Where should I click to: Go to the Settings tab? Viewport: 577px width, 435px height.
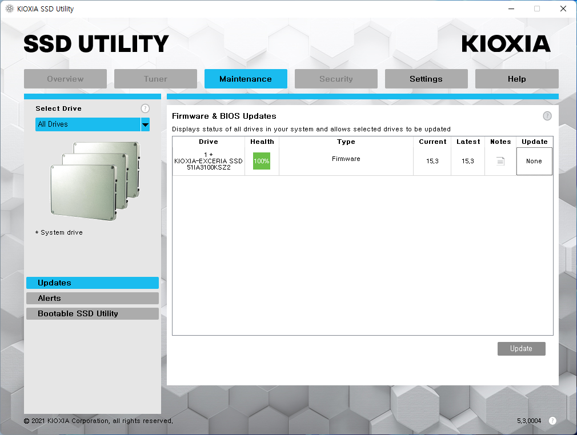click(x=426, y=79)
